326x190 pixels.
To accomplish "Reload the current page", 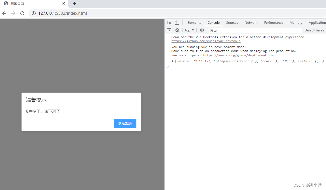I will click(22, 13).
